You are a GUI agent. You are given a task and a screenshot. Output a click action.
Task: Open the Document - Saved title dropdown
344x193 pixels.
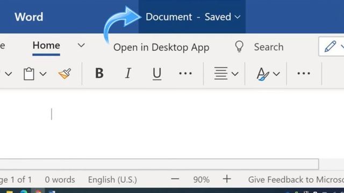[x=192, y=17]
